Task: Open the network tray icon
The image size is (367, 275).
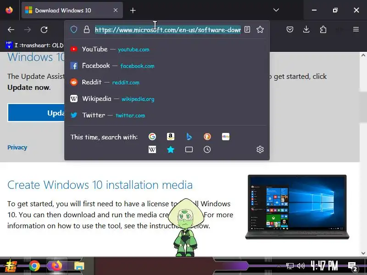Action: coord(290,266)
